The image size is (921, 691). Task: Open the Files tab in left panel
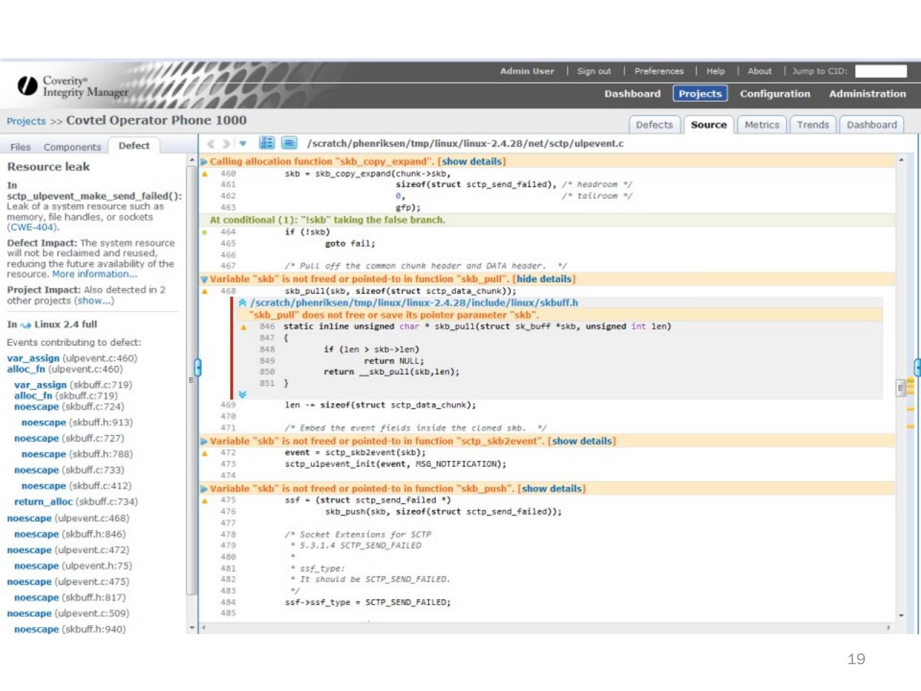coord(20,147)
